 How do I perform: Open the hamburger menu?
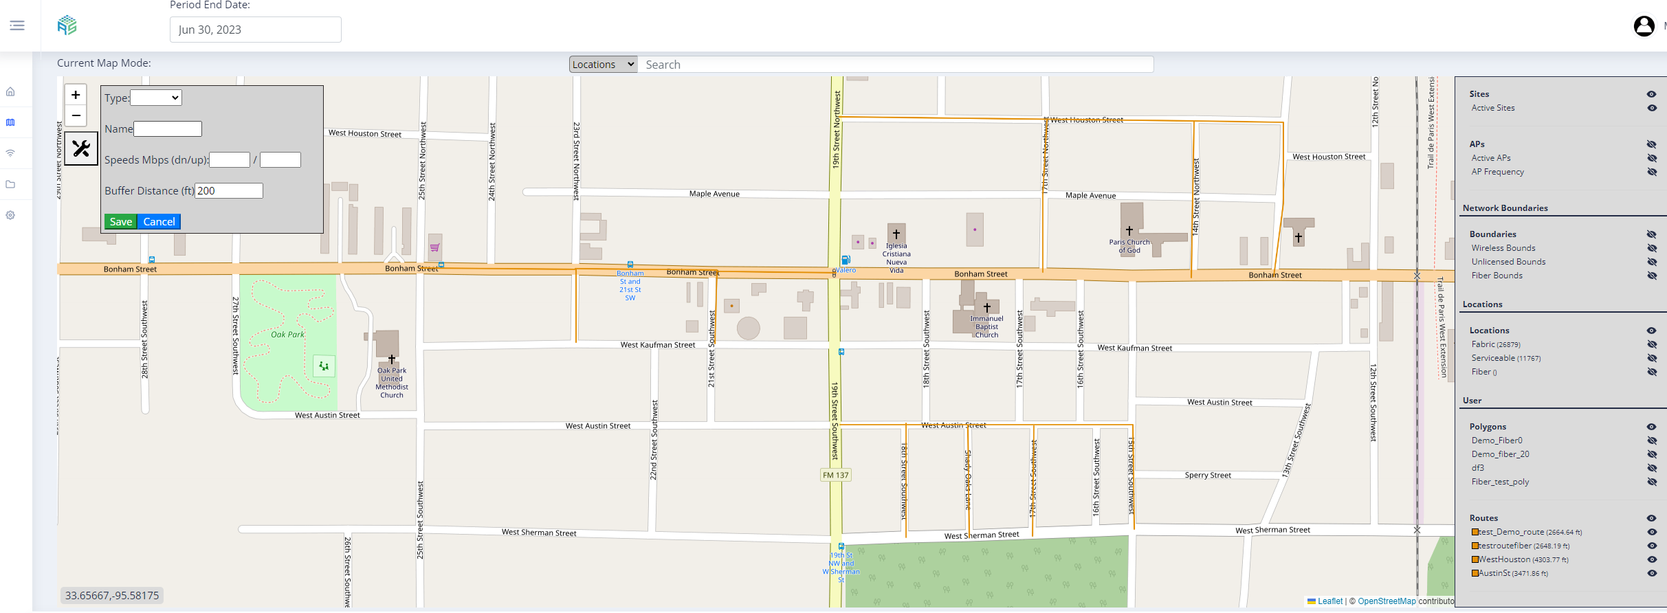pos(17,25)
